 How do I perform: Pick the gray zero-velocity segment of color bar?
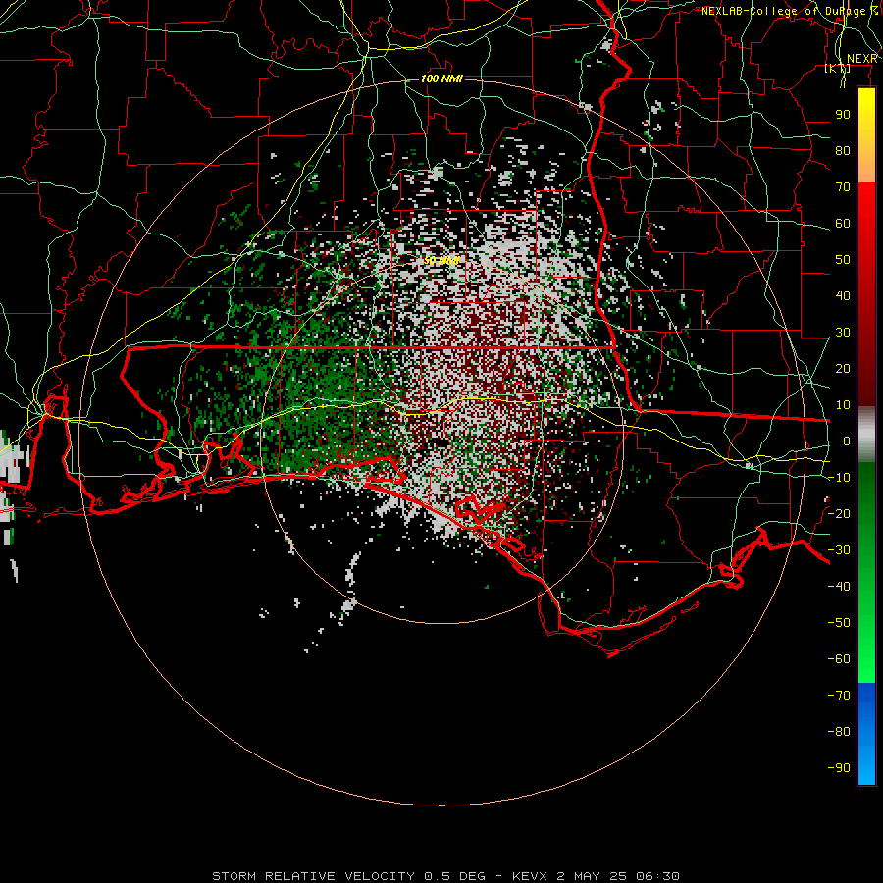866,437
